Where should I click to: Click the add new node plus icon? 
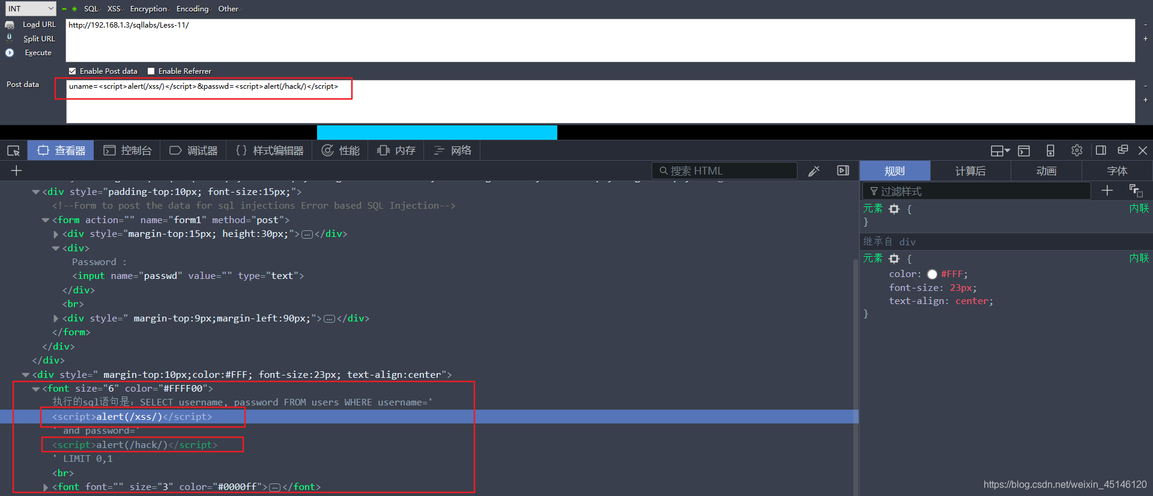(16, 171)
